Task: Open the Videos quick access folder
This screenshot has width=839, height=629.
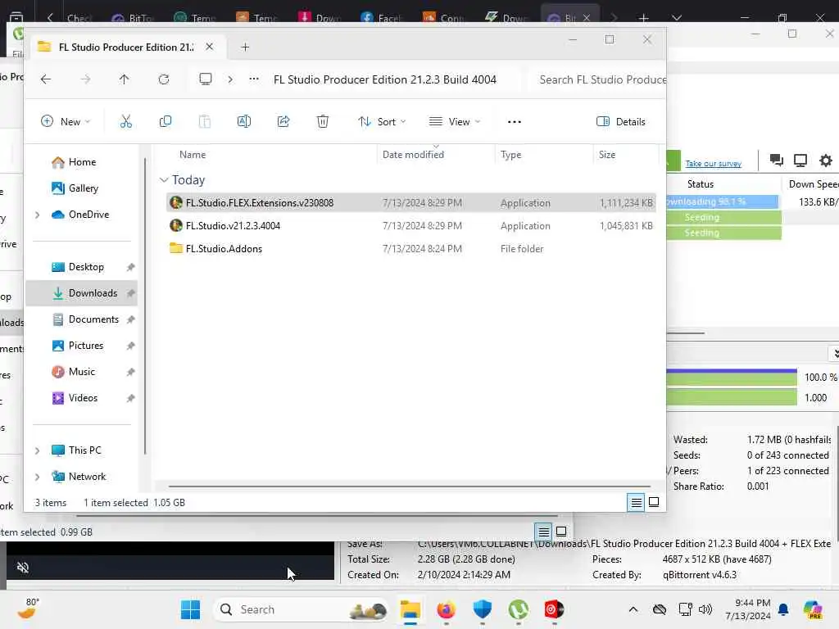Action: point(81,398)
